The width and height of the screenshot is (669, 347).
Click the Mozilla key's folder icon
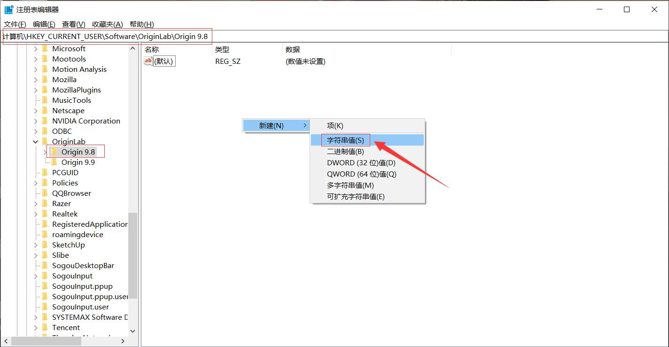(45, 80)
